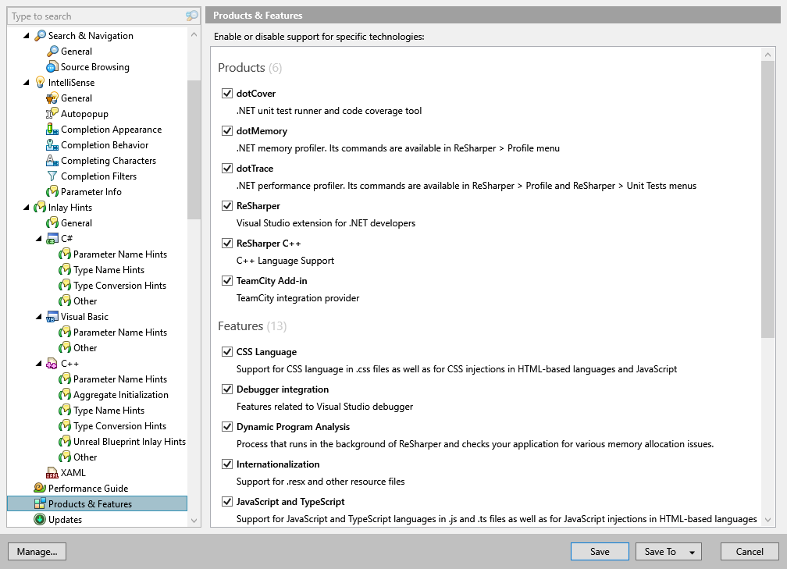787x569 pixels.
Task: Select the IntelliSense lightbulb icon
Action: click(x=39, y=82)
